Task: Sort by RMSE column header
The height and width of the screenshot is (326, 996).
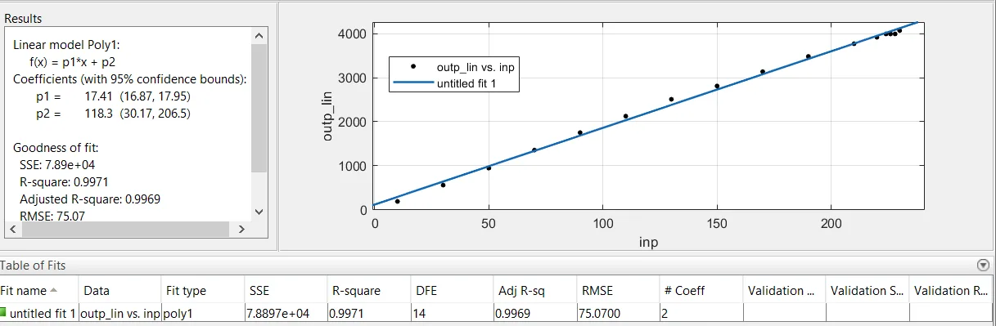Action: coord(618,290)
